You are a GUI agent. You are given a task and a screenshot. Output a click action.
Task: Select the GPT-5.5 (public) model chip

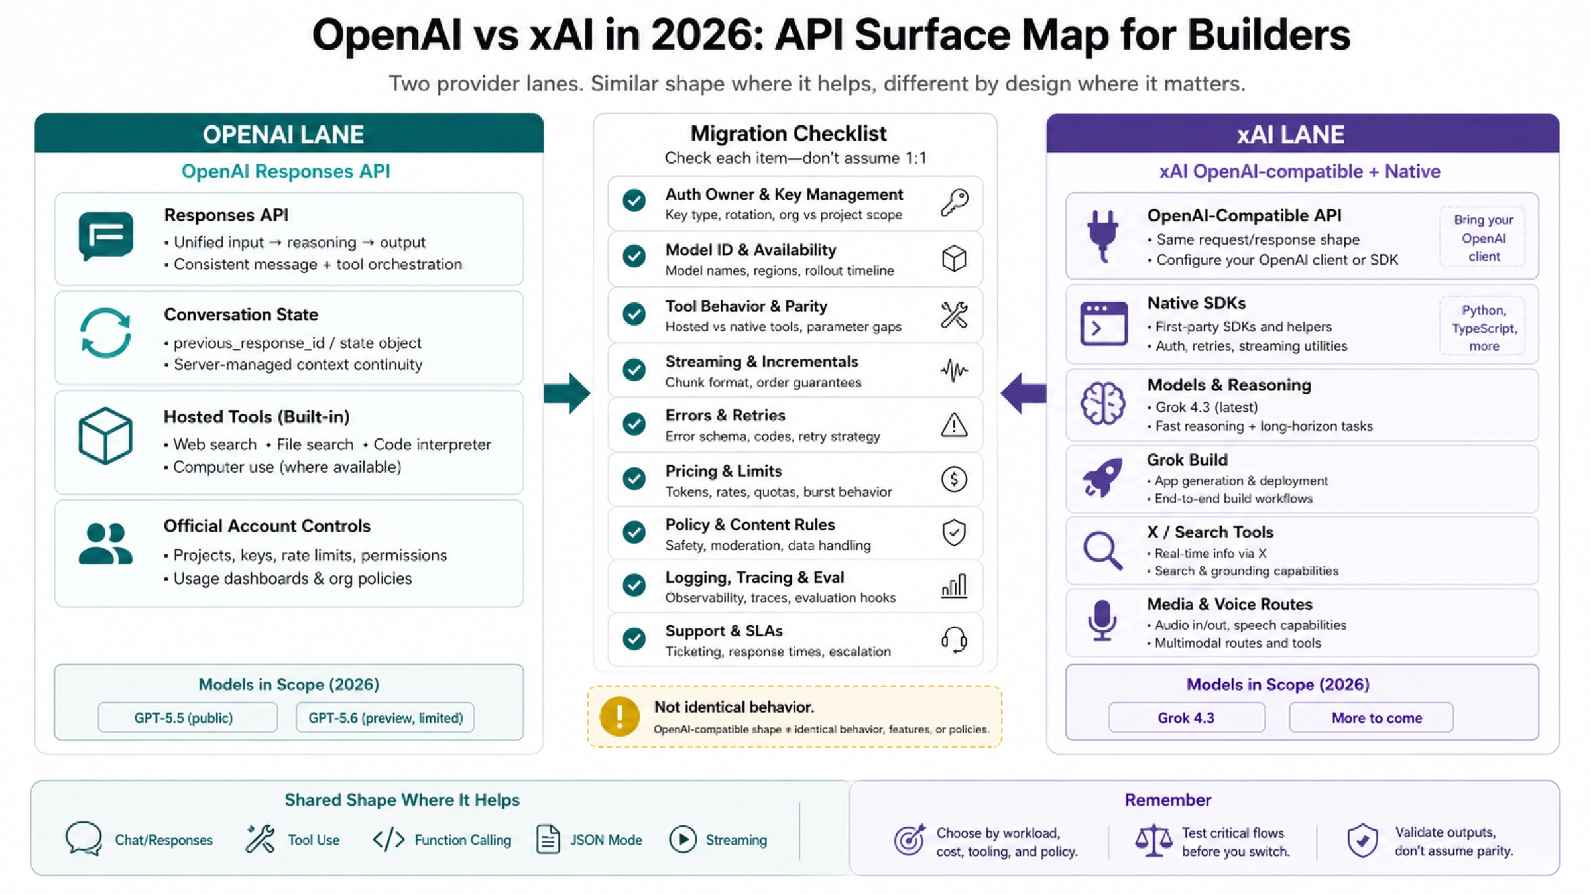[x=187, y=717]
